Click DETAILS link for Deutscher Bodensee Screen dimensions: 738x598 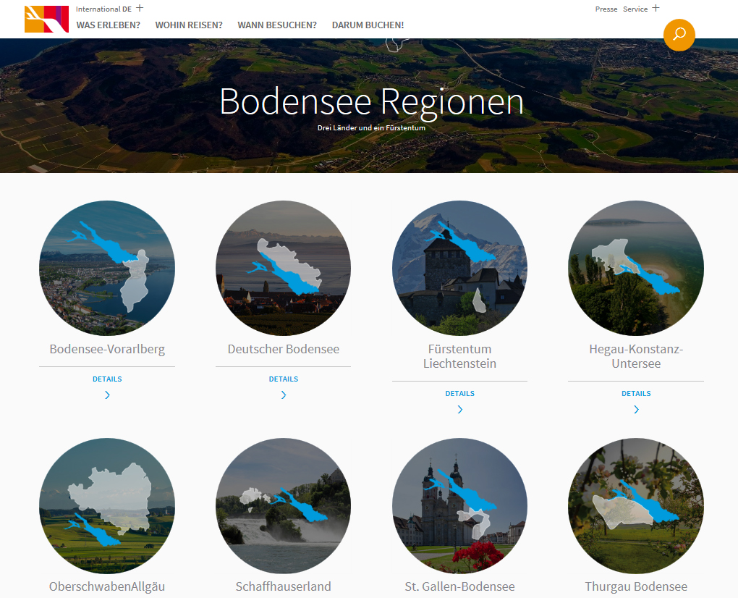pyautogui.click(x=284, y=379)
